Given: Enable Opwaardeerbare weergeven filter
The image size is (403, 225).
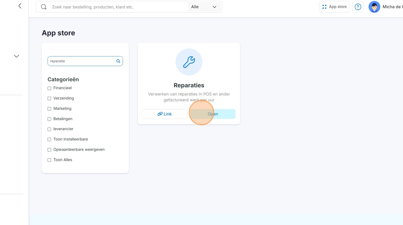Looking at the screenshot, I should click(49, 150).
